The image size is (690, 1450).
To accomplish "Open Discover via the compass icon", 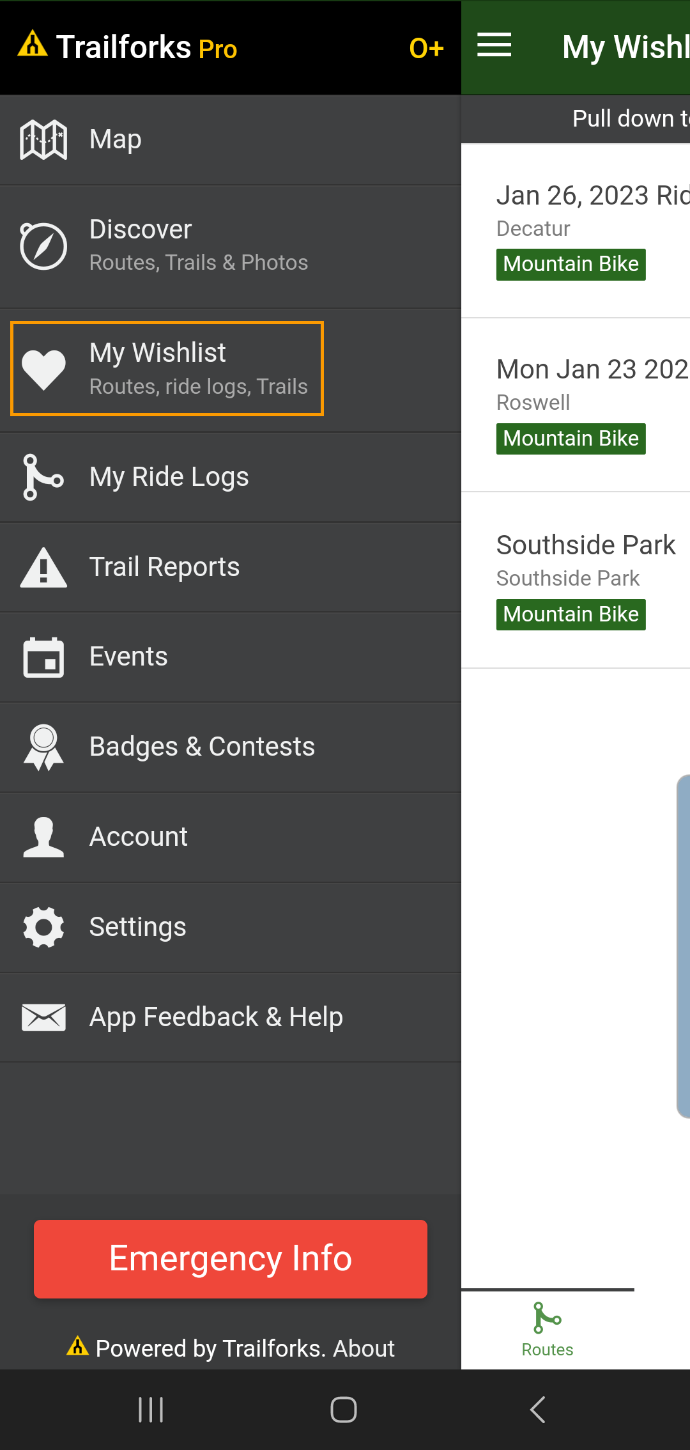I will pos(43,246).
